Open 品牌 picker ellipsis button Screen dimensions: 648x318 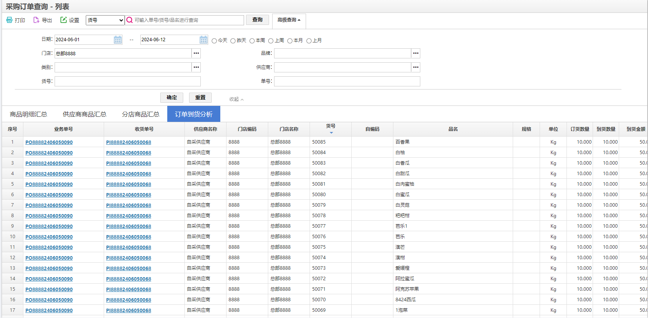click(416, 53)
